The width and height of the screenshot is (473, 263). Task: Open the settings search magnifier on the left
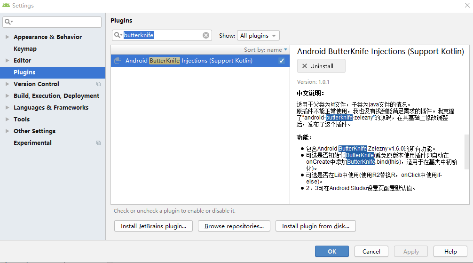tap(9, 22)
